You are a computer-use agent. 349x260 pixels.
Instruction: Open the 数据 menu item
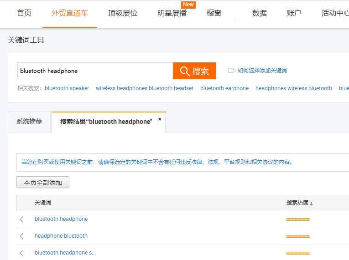click(260, 13)
